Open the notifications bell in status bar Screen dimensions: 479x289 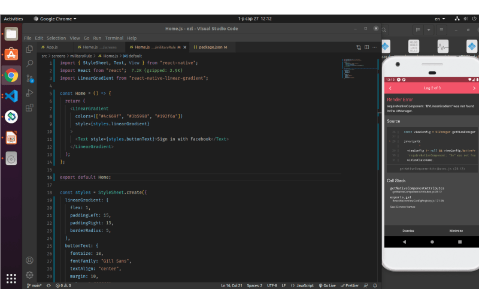[375, 285]
